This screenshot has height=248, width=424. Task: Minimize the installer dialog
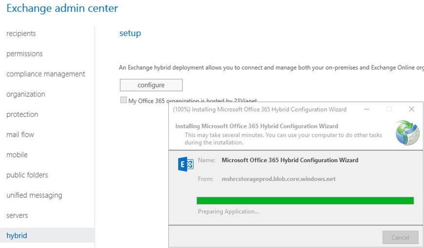coord(367,109)
